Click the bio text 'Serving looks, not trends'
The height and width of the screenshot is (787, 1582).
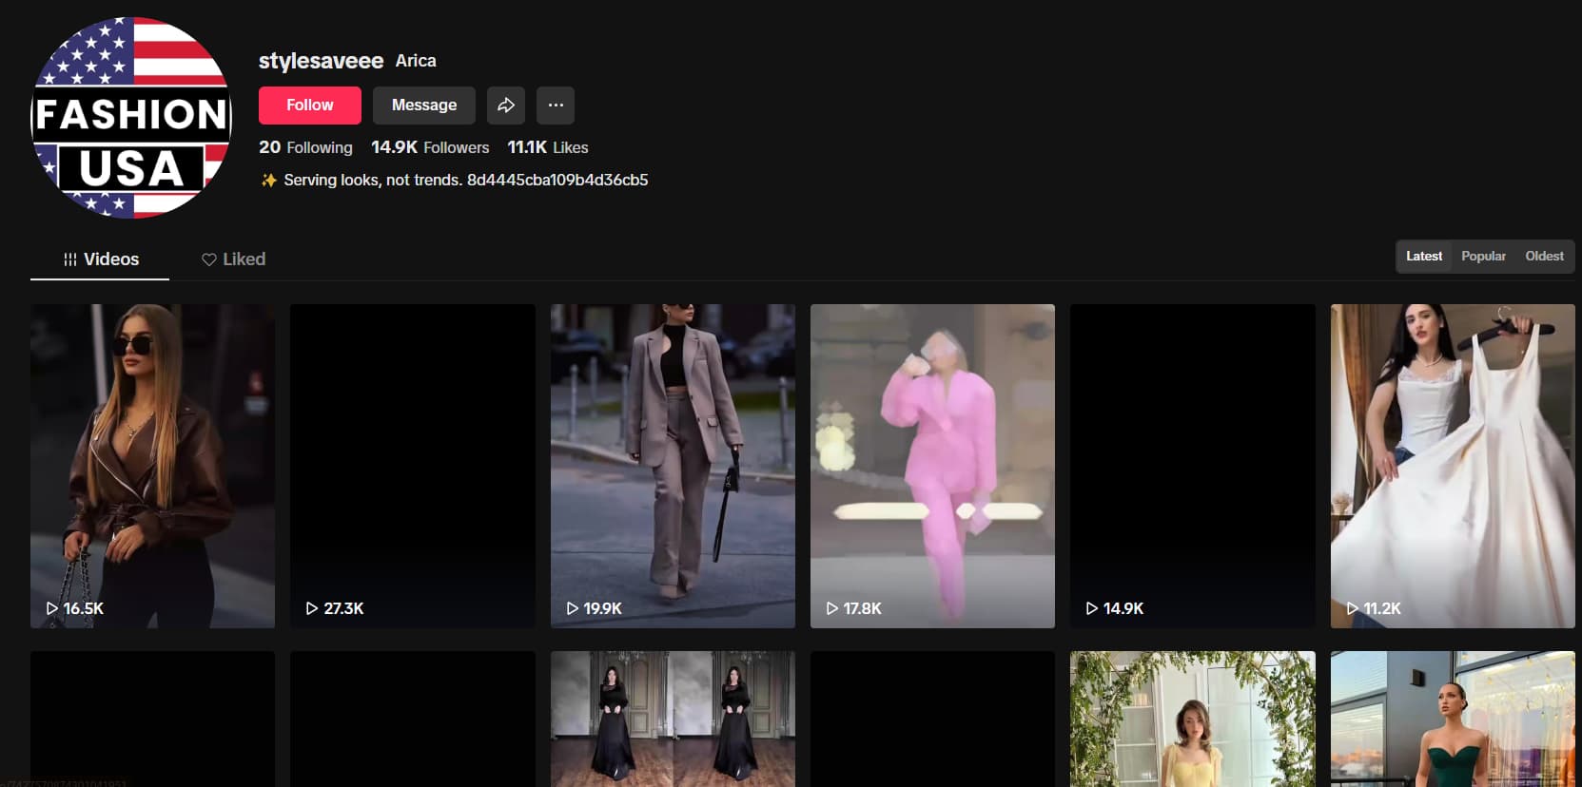[x=373, y=180]
